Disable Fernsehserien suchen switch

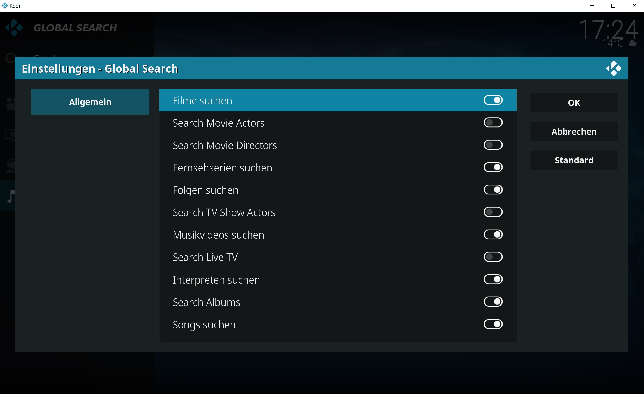[493, 167]
